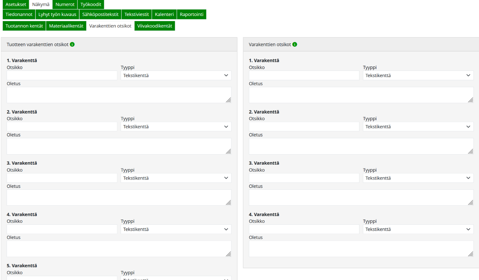Open Tyyppi dropdown in right panel 2. Varakenttä
This screenshot has height=280, width=479.
click(418, 127)
